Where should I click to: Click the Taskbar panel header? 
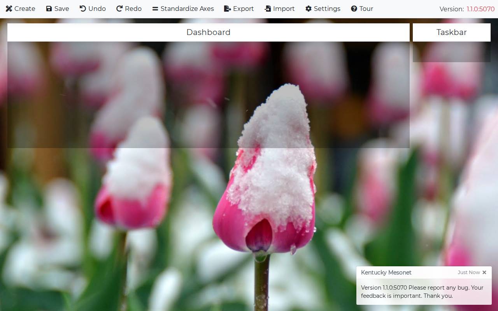pyautogui.click(x=452, y=32)
